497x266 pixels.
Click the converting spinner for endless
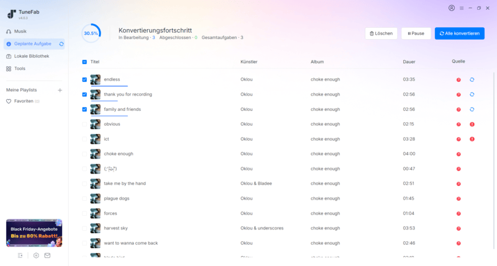pos(472,80)
